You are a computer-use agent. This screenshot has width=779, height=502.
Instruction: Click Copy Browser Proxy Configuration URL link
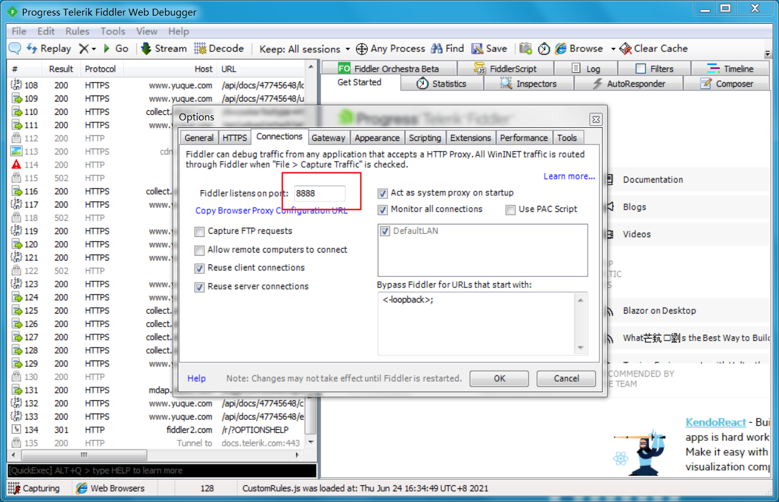(272, 211)
